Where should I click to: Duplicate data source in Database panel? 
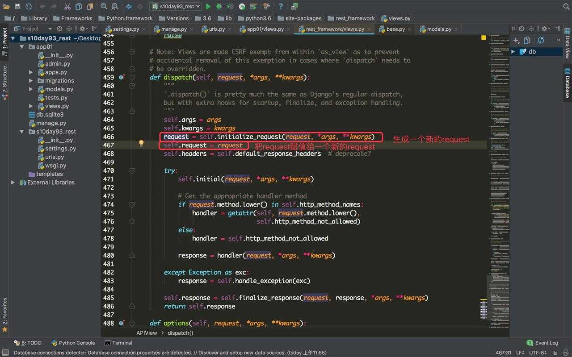[527, 40]
